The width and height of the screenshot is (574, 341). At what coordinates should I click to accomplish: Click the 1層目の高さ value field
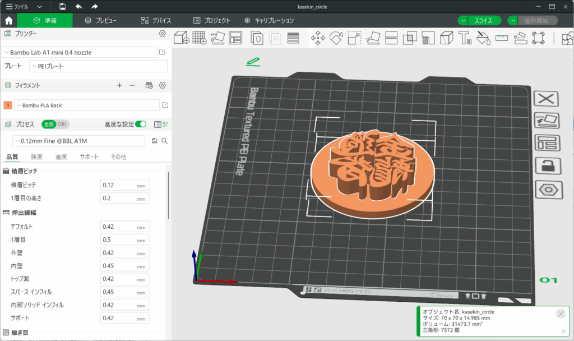(x=124, y=198)
